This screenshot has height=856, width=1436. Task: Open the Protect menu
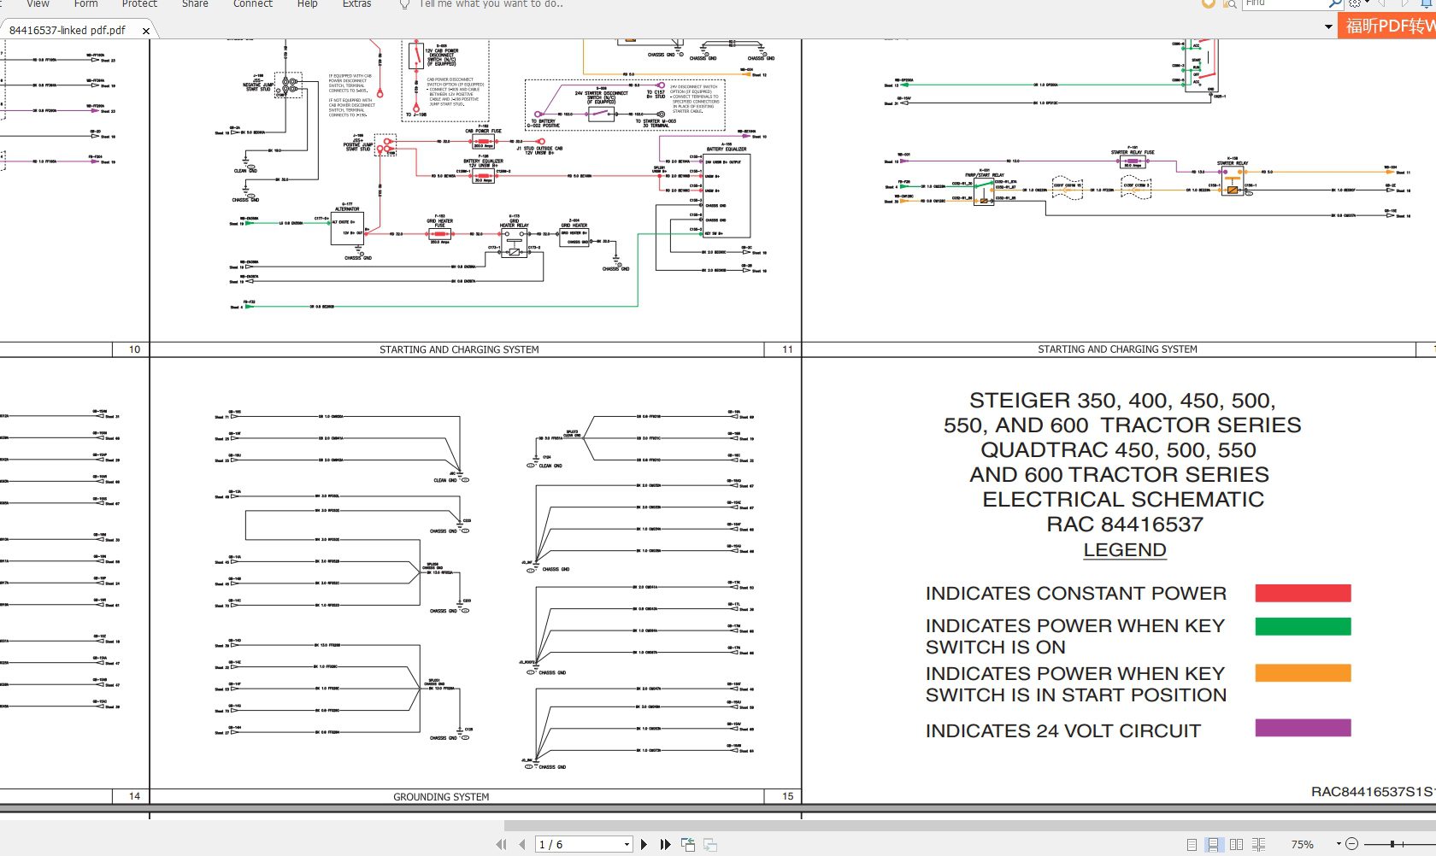point(139,4)
